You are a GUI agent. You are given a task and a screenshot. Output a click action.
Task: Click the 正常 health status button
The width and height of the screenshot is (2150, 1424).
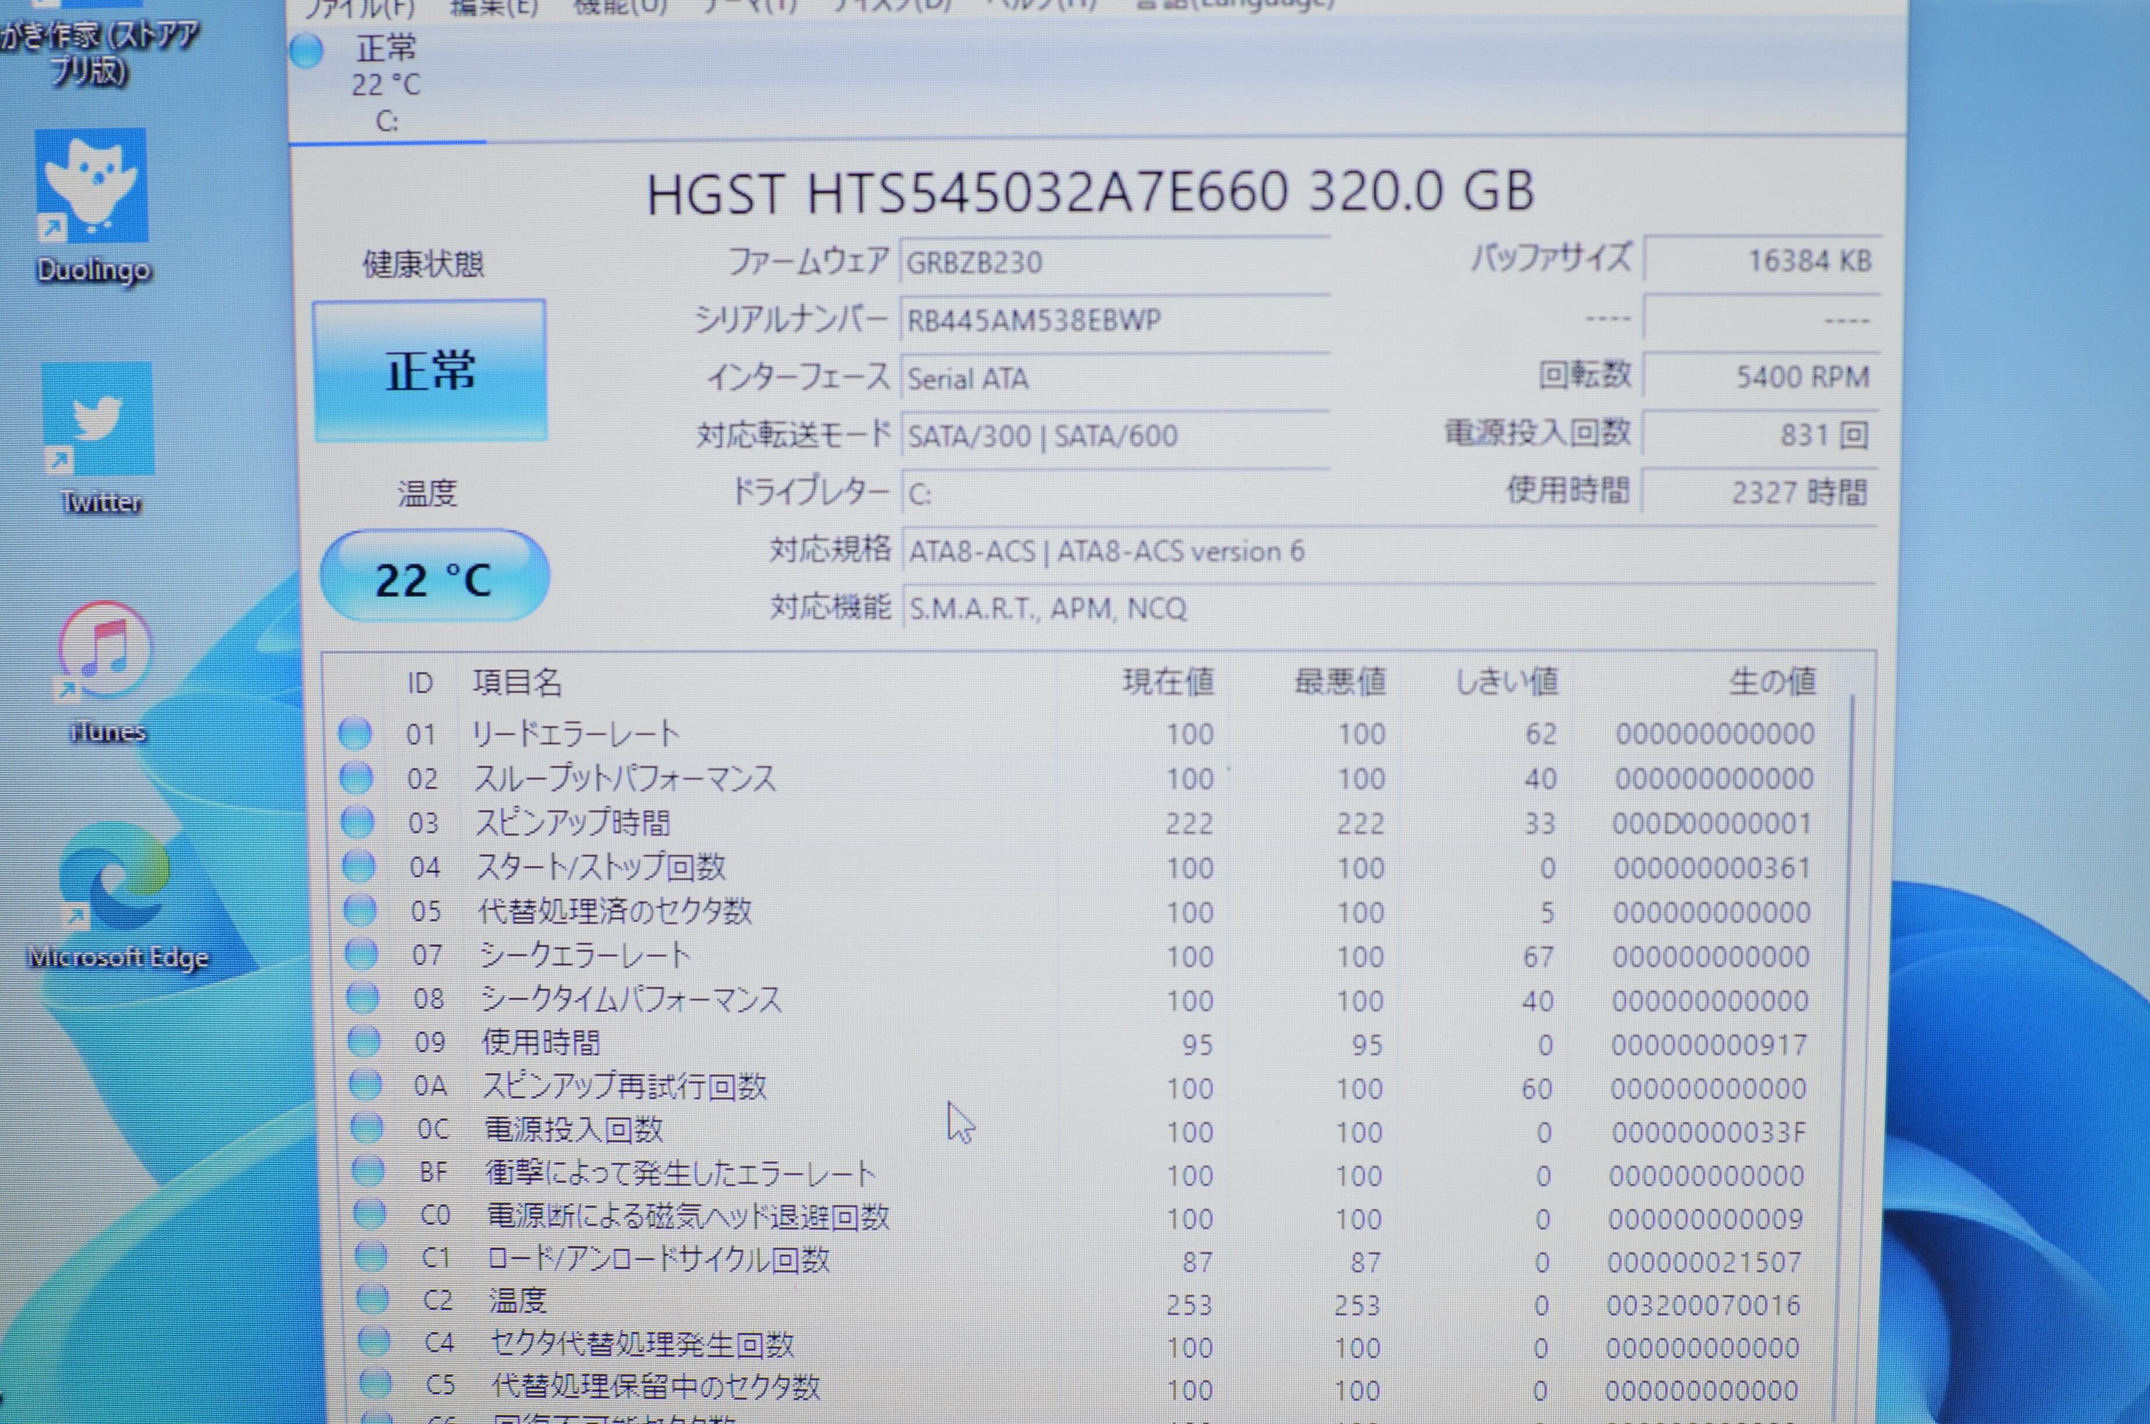429,371
